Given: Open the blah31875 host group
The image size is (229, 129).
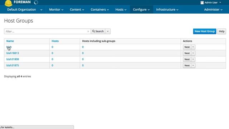Looking at the screenshot, I should [x=13, y=65].
